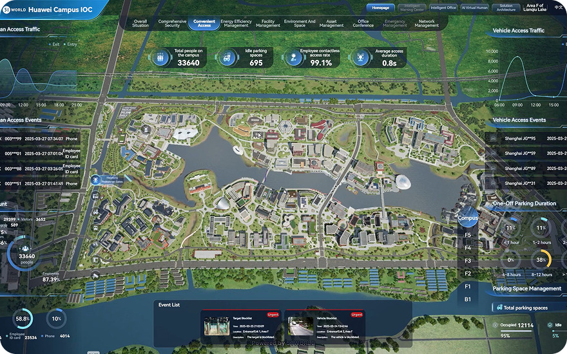Click the people group icon in 33640 ring
567x354 pixels.
(x=25, y=248)
